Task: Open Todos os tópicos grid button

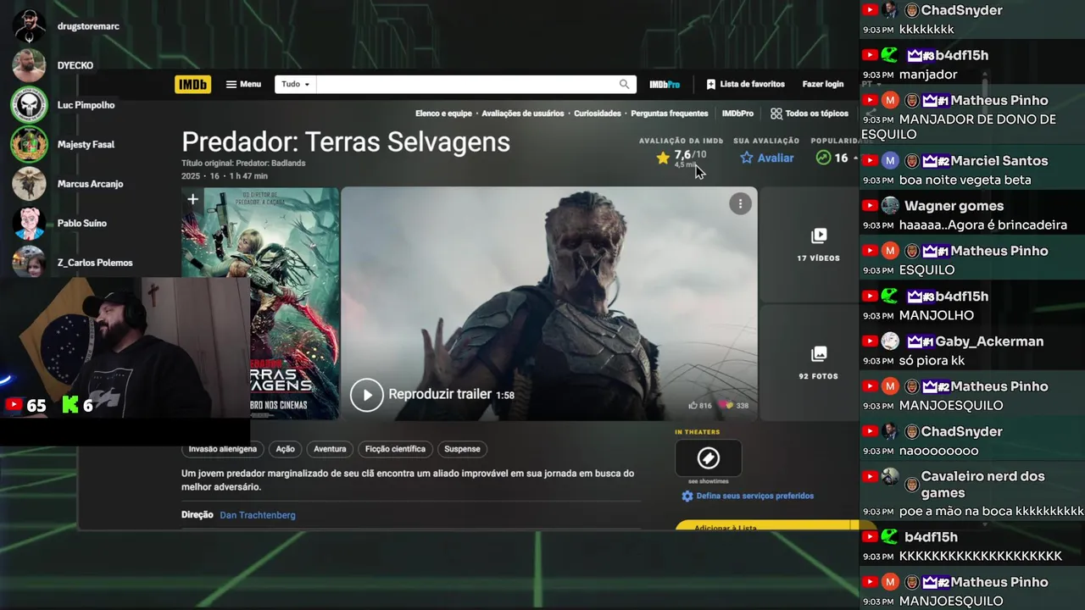Action: pos(810,114)
